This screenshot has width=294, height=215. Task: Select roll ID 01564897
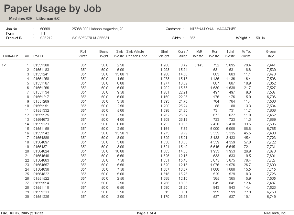pyautogui.click(x=41, y=142)
